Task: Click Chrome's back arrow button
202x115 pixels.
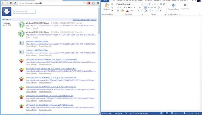Action: click(3, 3)
